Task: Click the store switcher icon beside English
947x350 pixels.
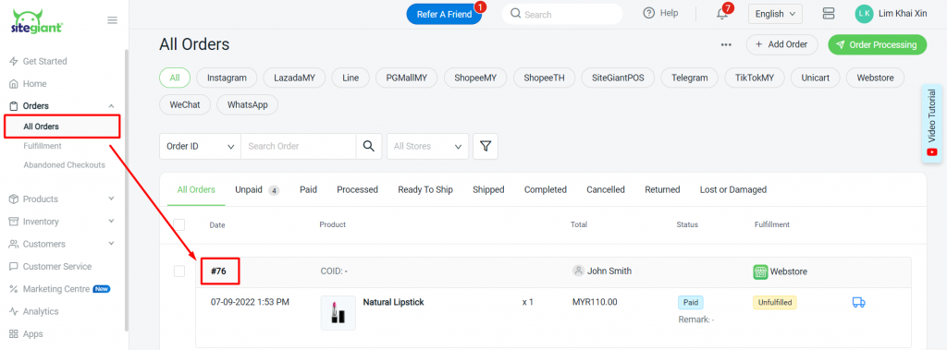Action: [x=828, y=13]
